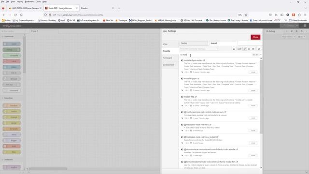Switch to the AXIS Q3536 Dome Camera tab
The image size is (309, 174).
click(x=25, y=8)
